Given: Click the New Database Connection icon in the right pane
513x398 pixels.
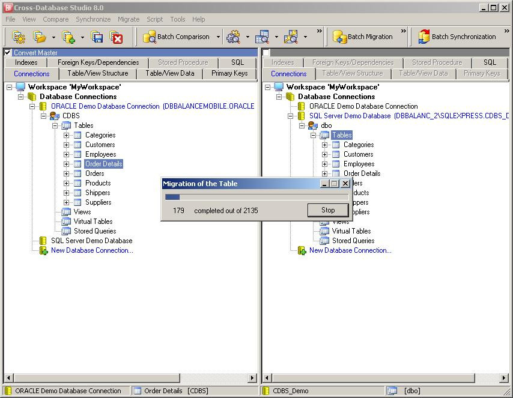Looking at the screenshot, I should (302, 250).
